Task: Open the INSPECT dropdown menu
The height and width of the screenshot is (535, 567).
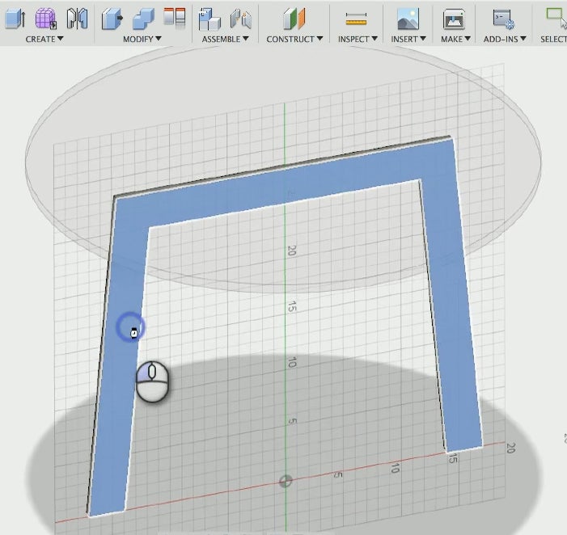Action: [357, 39]
